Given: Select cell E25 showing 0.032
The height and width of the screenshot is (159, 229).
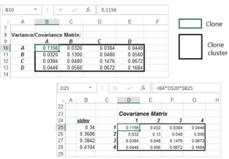Looking at the screenshot, I should pos(151,127).
